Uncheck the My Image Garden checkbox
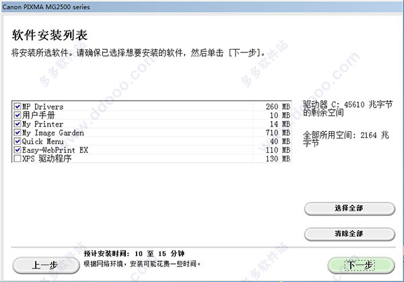Image resolution: width=404 pixels, height=282 pixels. coord(18,133)
